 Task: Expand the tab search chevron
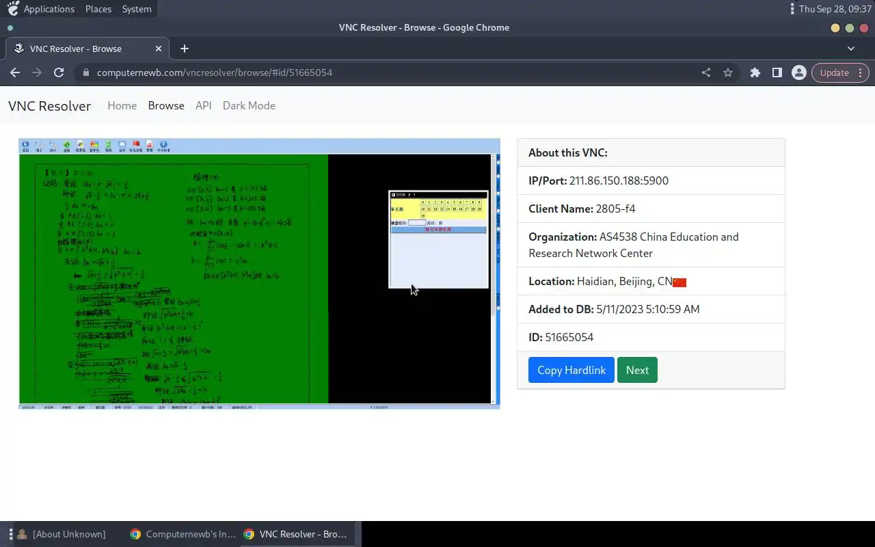851,49
